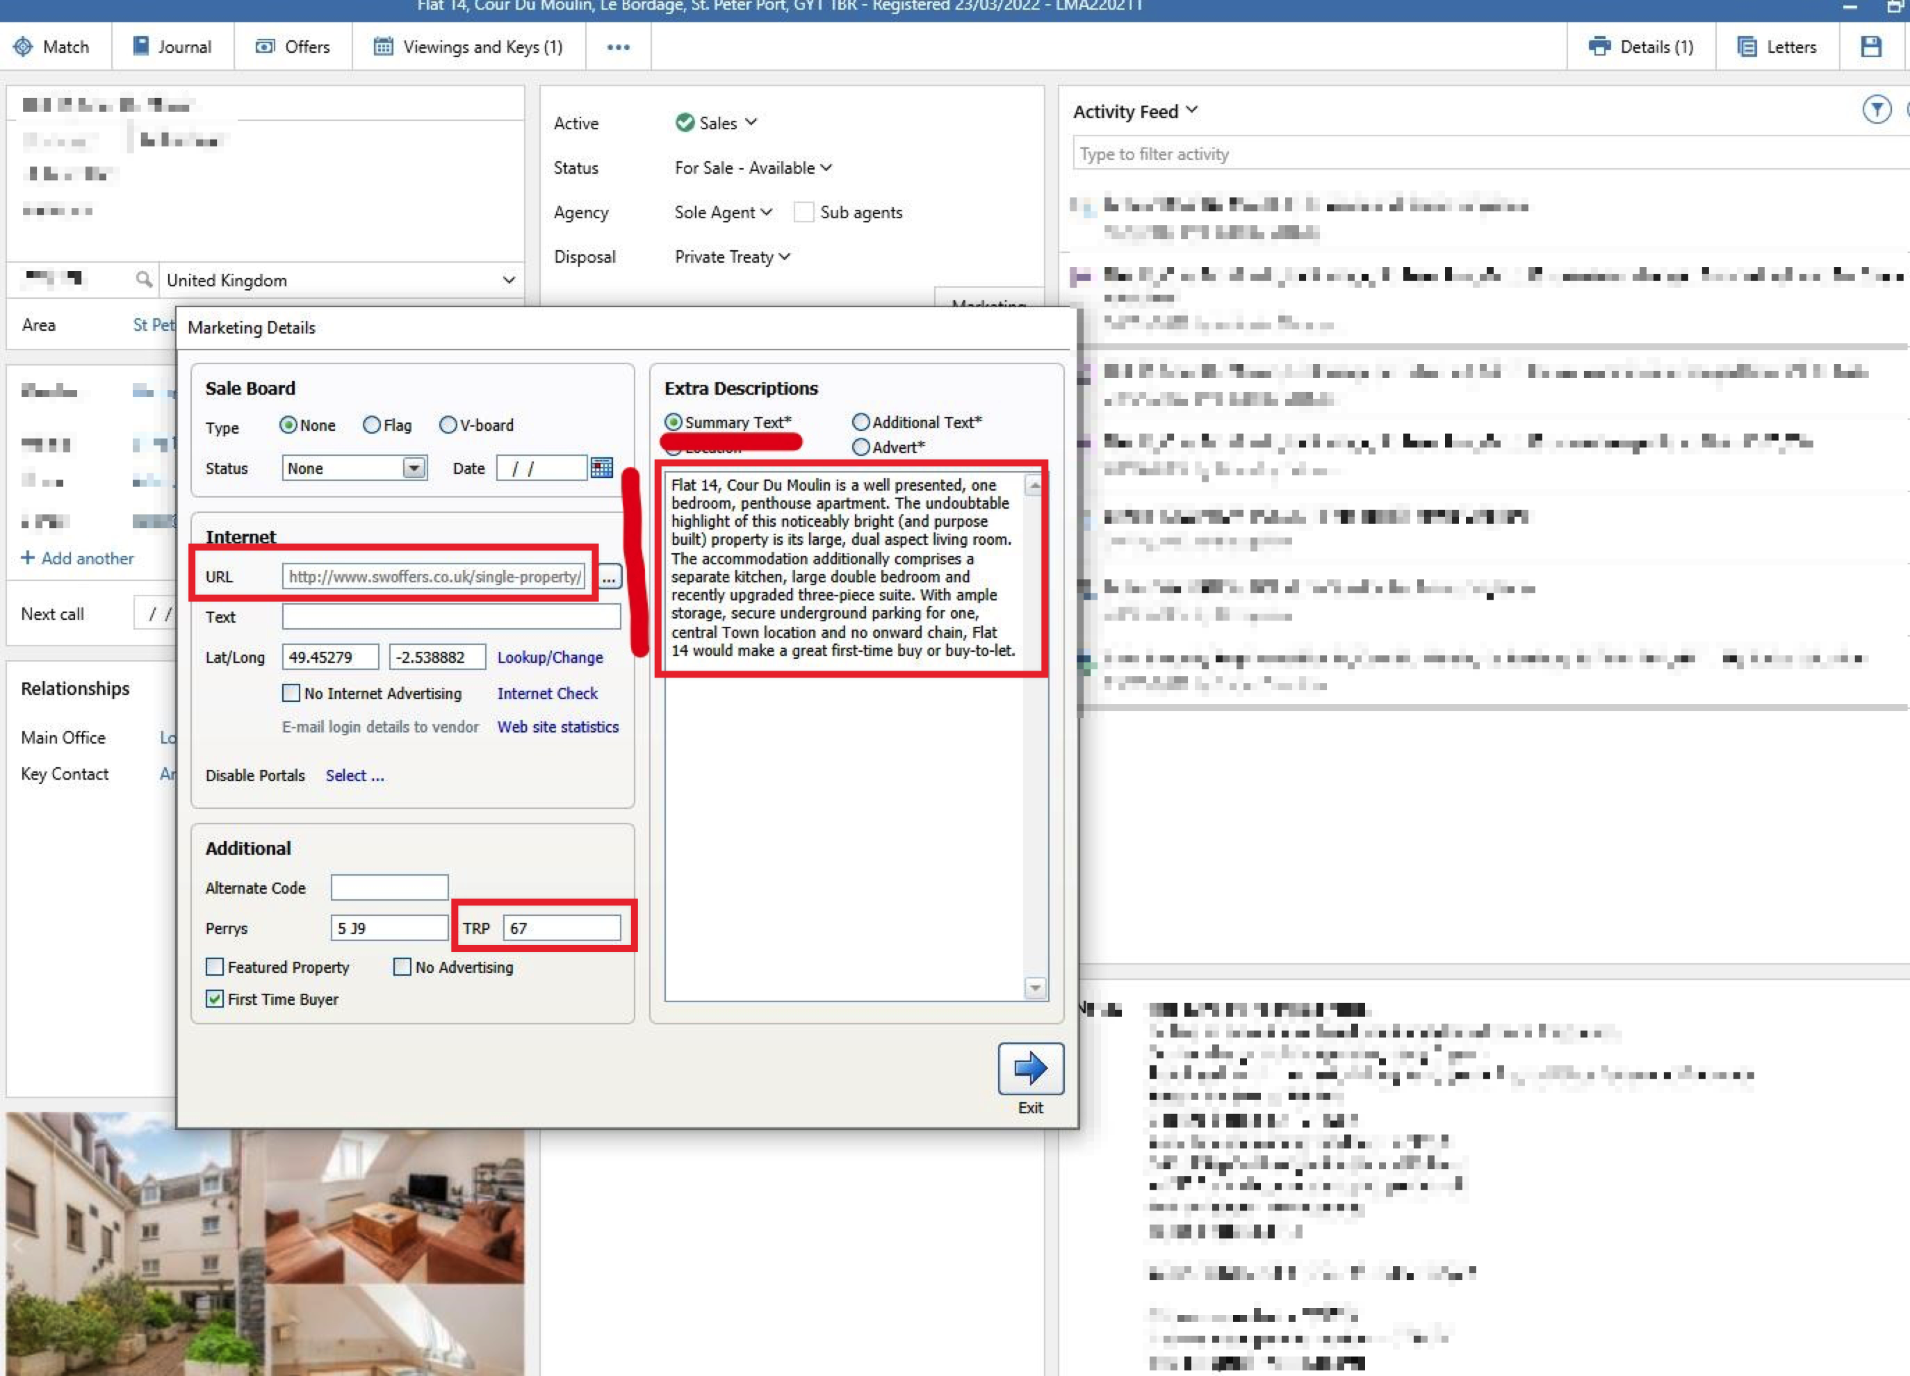The height and width of the screenshot is (1376, 1910).
Task: Open the Letters function
Action: [x=1776, y=47]
